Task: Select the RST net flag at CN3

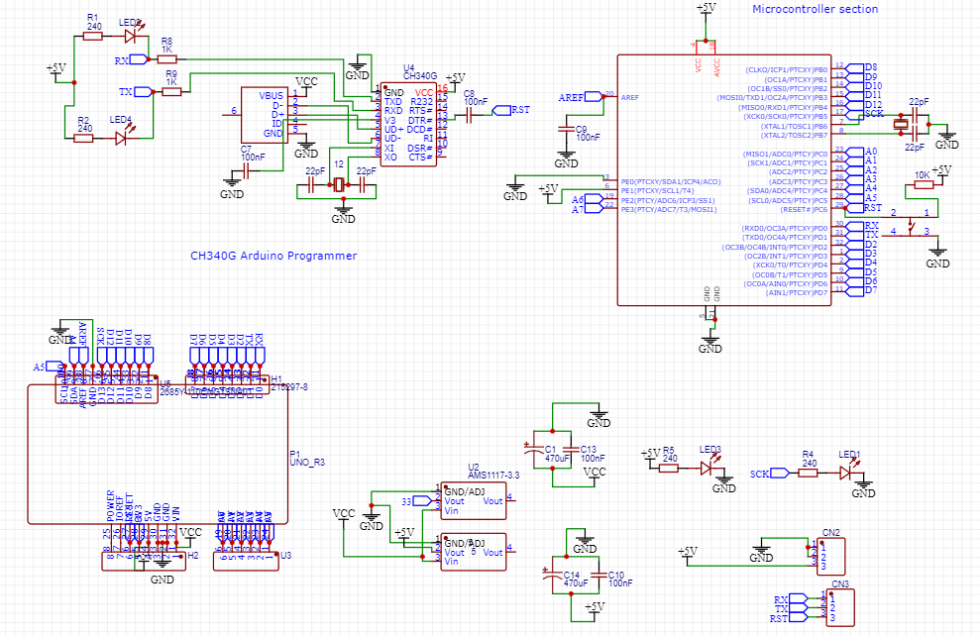Action: tap(788, 618)
